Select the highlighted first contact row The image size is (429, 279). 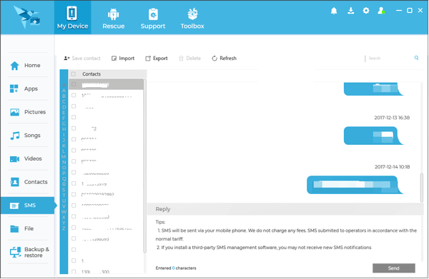tap(106, 84)
